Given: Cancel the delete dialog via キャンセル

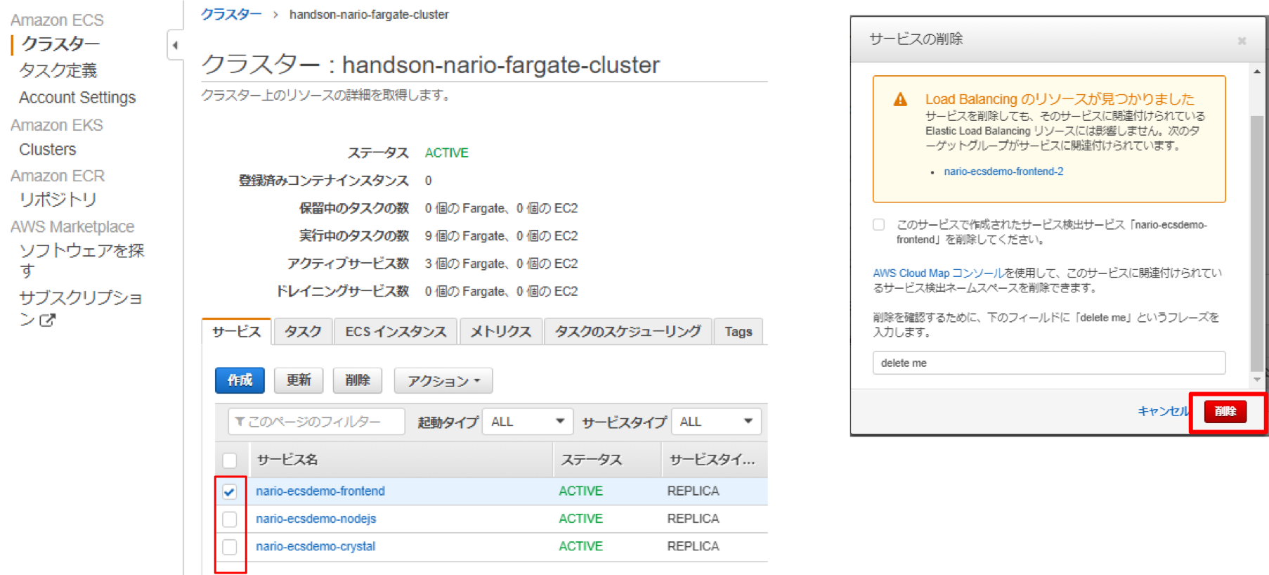Looking at the screenshot, I should click(x=1163, y=411).
